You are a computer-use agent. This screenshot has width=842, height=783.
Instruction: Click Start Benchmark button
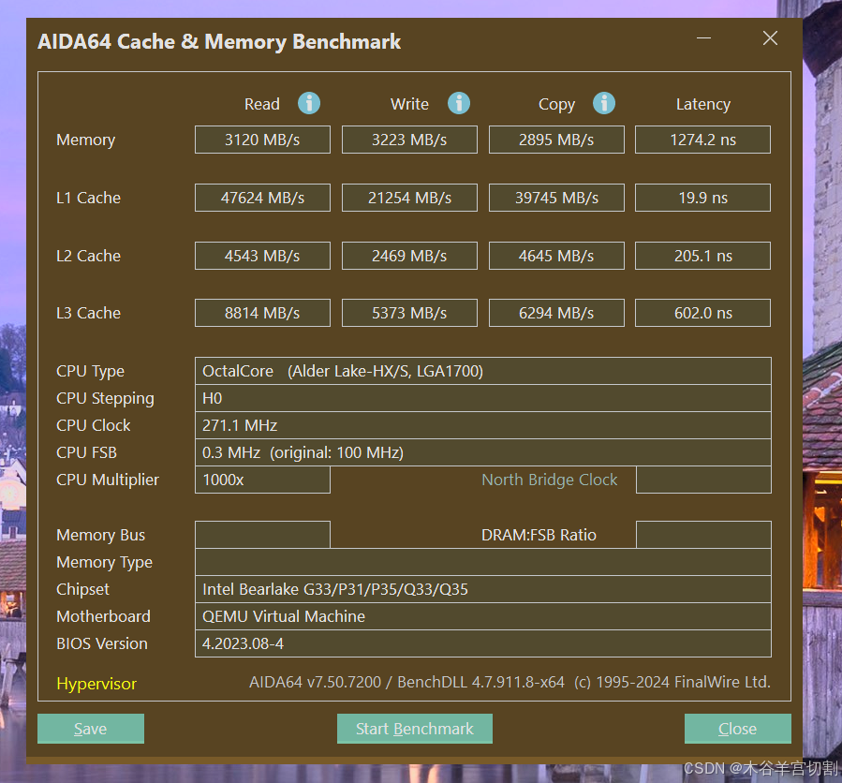(x=415, y=729)
